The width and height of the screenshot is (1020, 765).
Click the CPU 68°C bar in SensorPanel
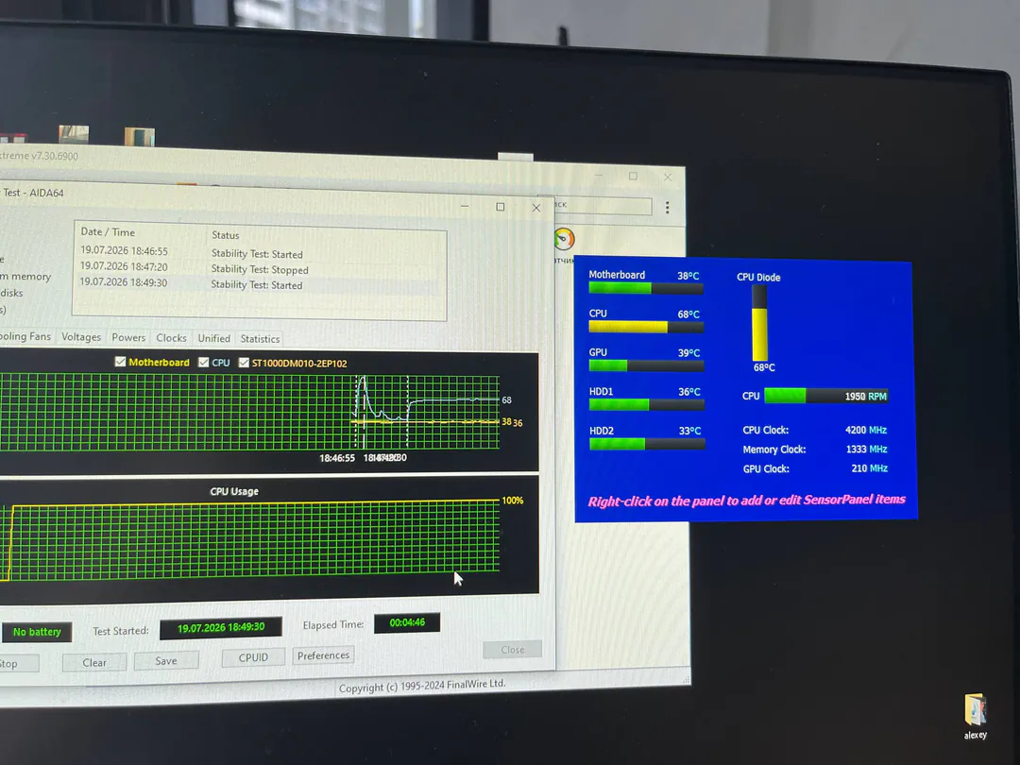click(646, 327)
